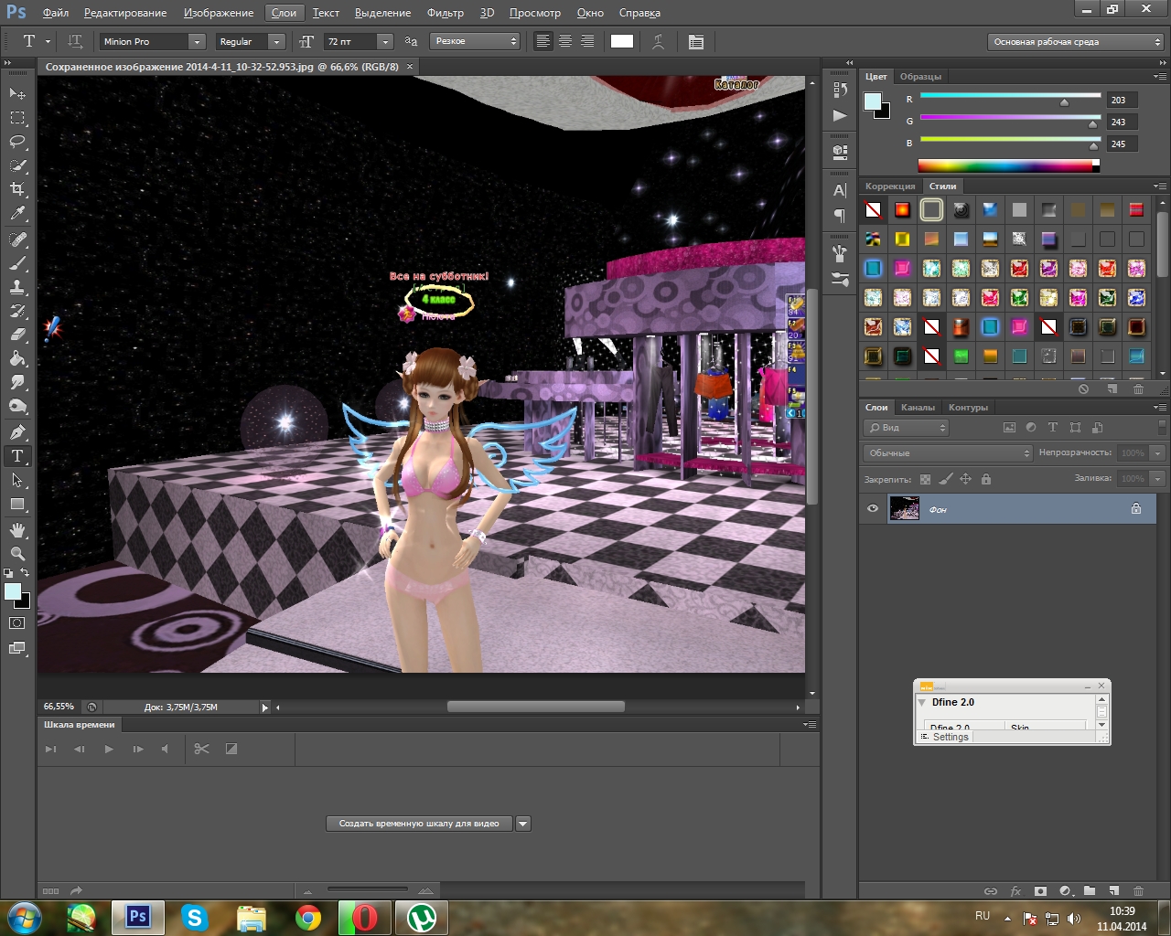This screenshot has width=1171, height=936.
Task: Hide the Фон layer visibility eye
Action: click(873, 509)
